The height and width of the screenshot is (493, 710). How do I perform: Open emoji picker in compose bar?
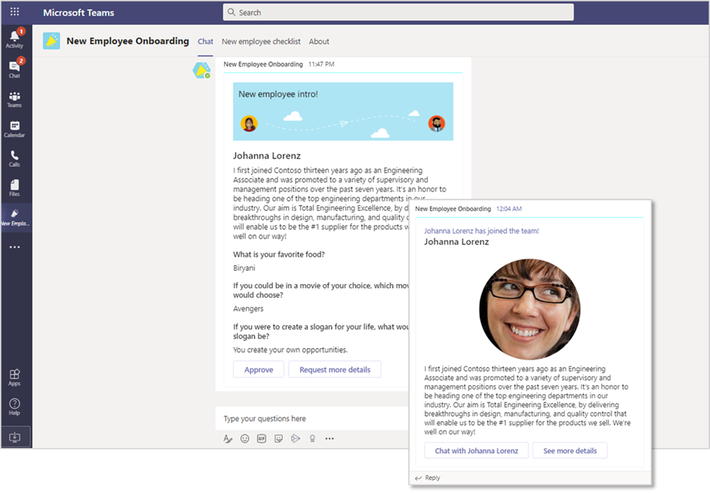click(x=245, y=438)
